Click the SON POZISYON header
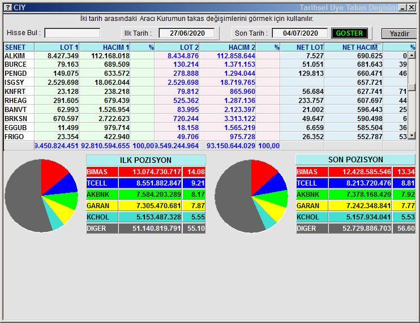This screenshot has width=420, height=323. [x=355, y=160]
